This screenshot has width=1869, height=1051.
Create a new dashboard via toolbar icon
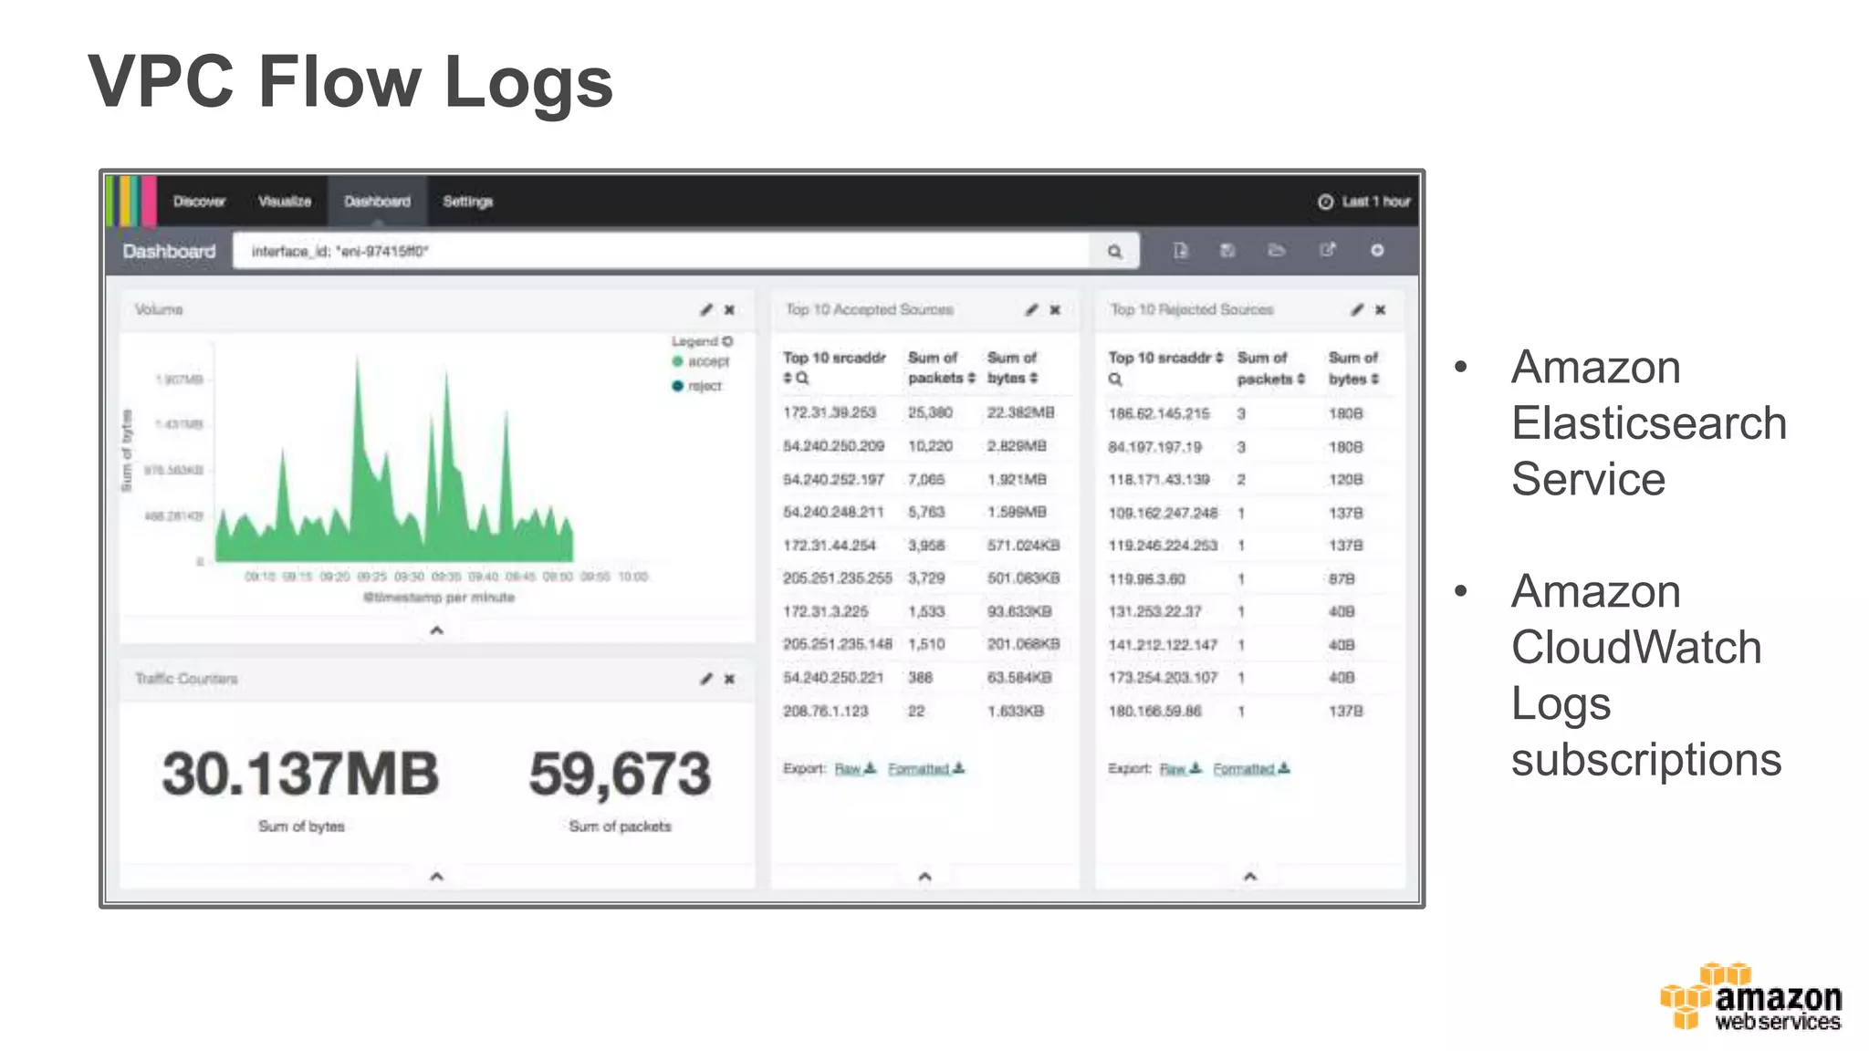click(1180, 250)
